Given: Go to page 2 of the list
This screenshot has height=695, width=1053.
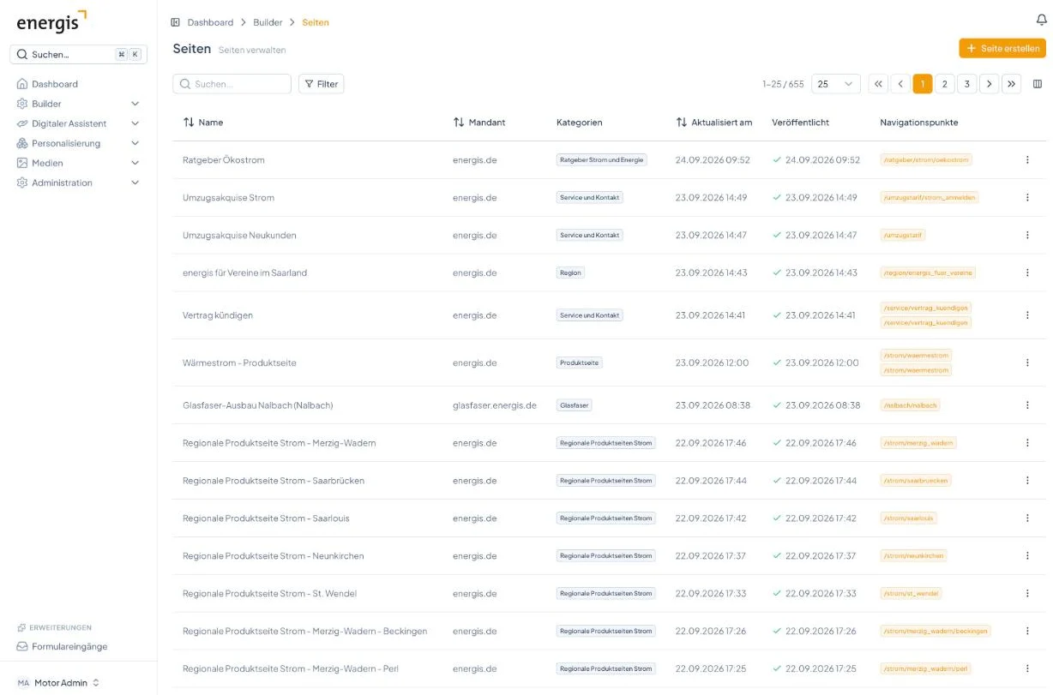Looking at the screenshot, I should click(945, 84).
